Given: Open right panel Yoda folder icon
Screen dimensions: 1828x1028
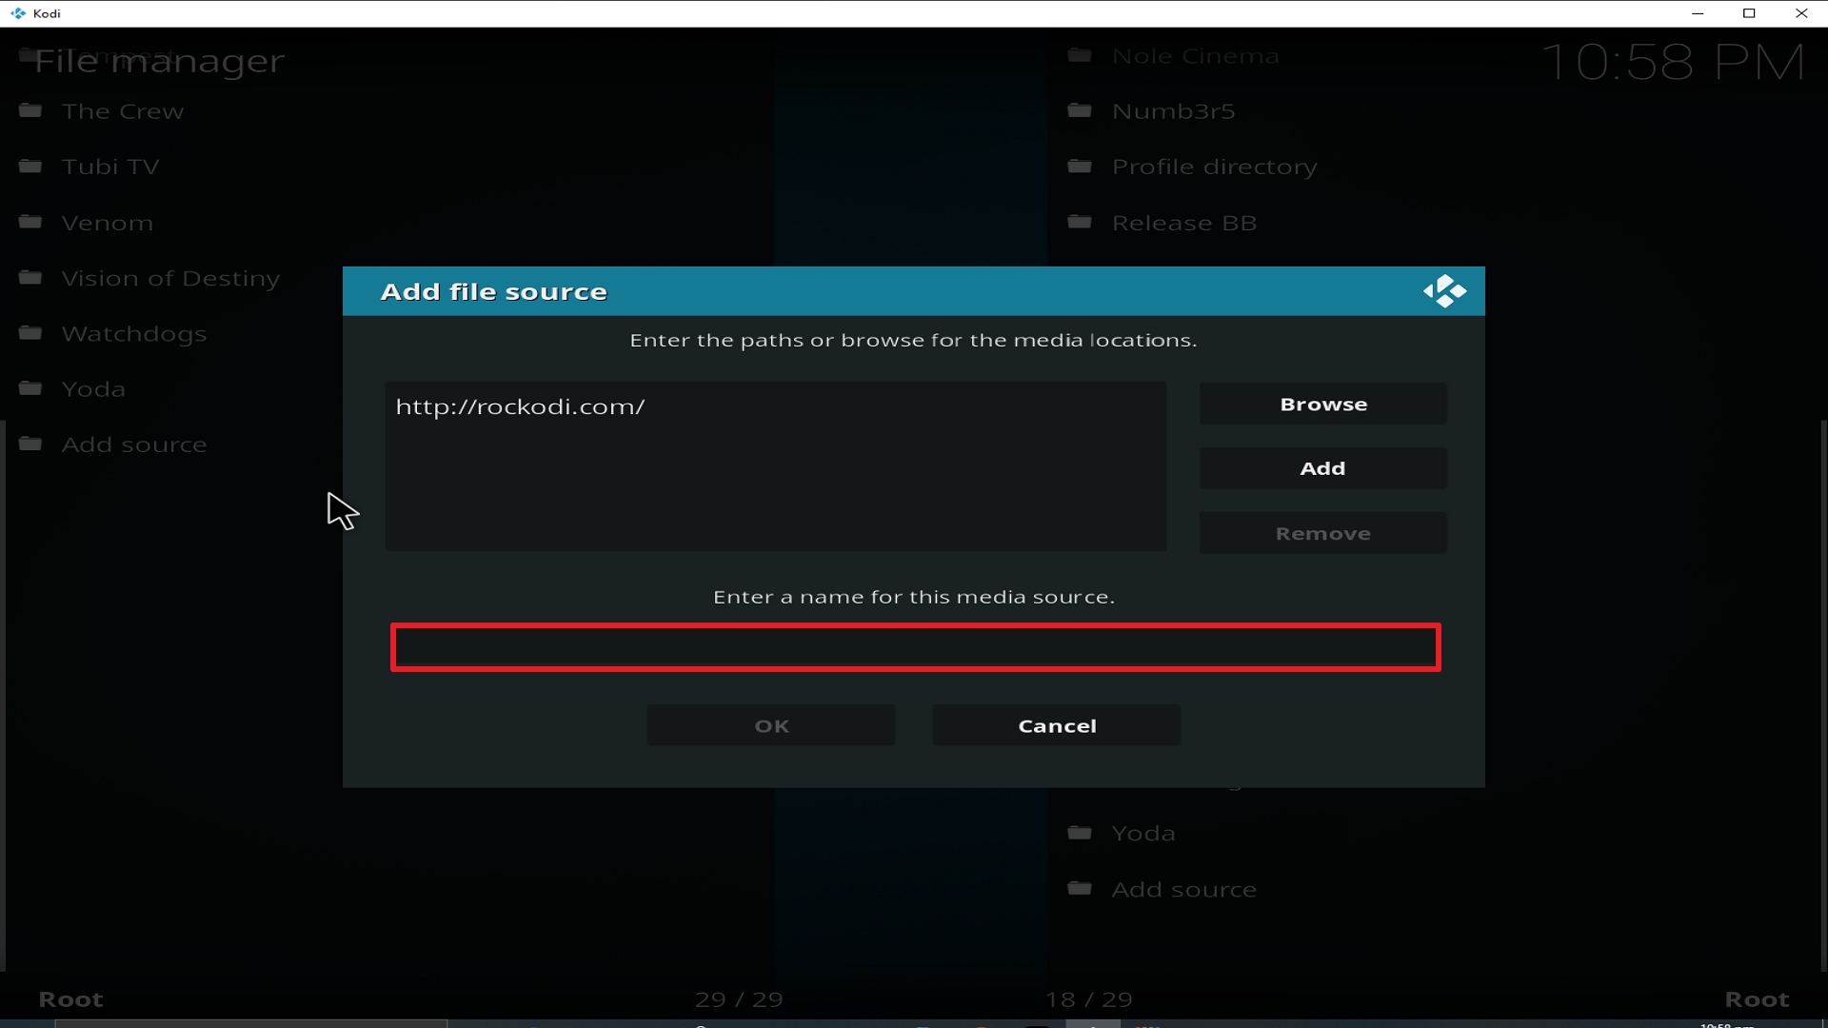Looking at the screenshot, I should point(1080,833).
